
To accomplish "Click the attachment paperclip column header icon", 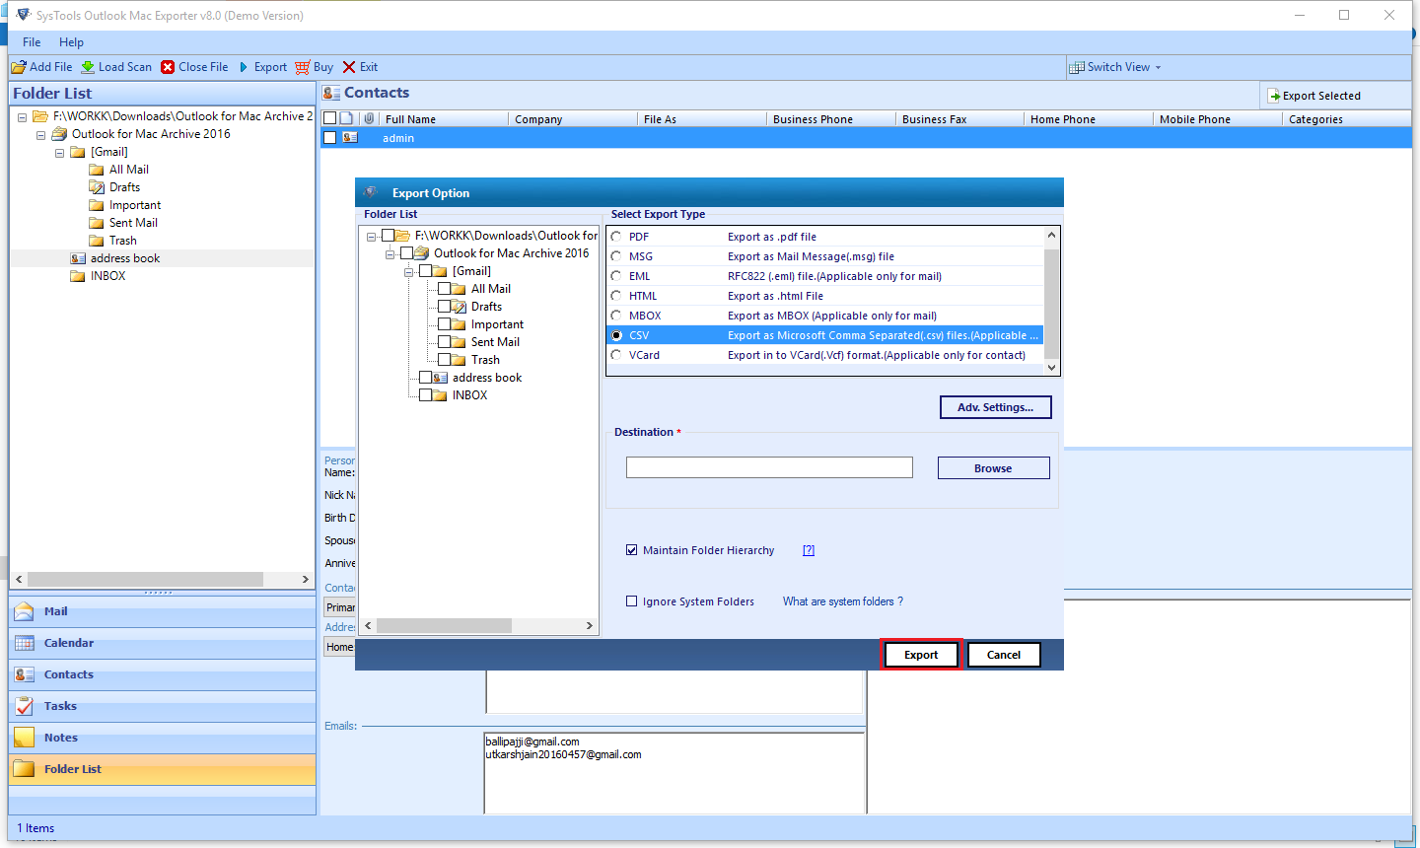I will click(x=370, y=118).
